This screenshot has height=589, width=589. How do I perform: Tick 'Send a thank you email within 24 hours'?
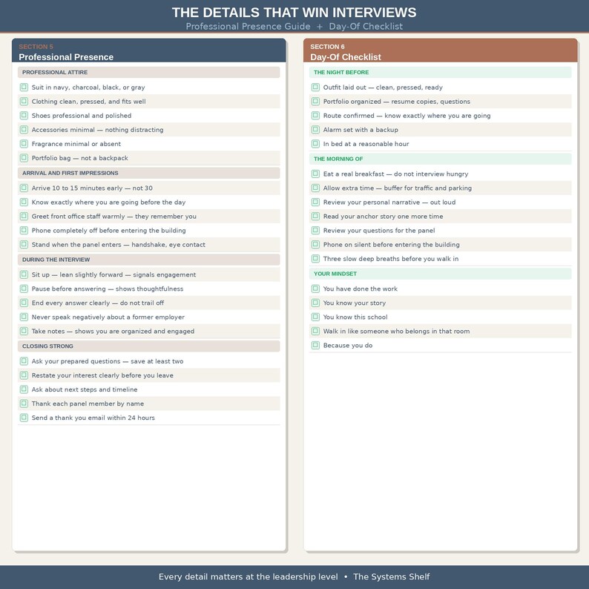pyautogui.click(x=24, y=418)
